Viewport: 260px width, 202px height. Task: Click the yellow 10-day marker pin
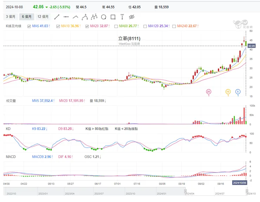[x=228, y=92]
